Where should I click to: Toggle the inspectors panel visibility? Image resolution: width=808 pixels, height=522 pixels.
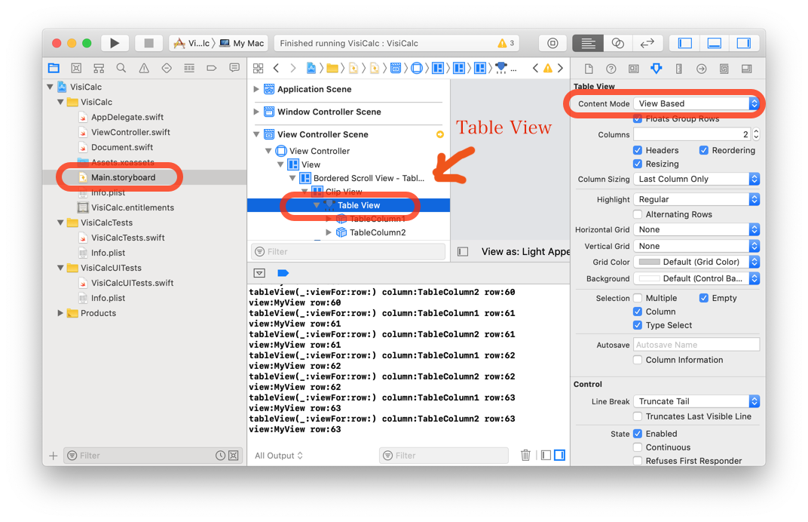click(x=744, y=43)
